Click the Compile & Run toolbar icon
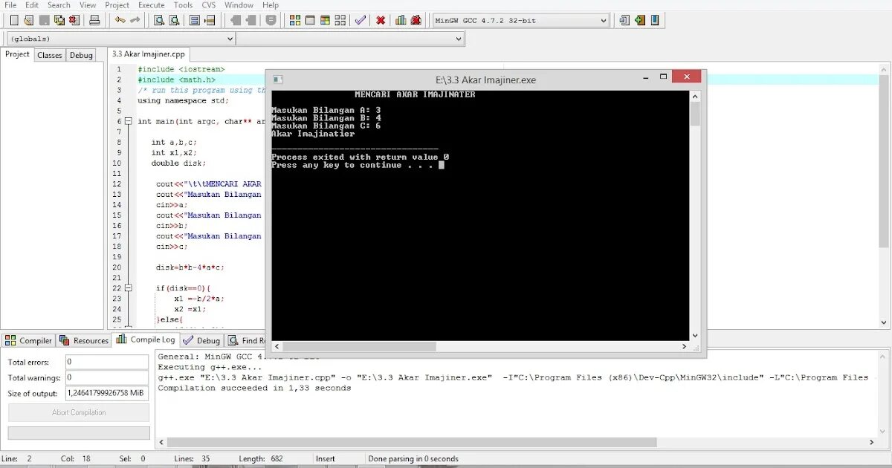This screenshot has height=468, width=892. click(x=326, y=20)
